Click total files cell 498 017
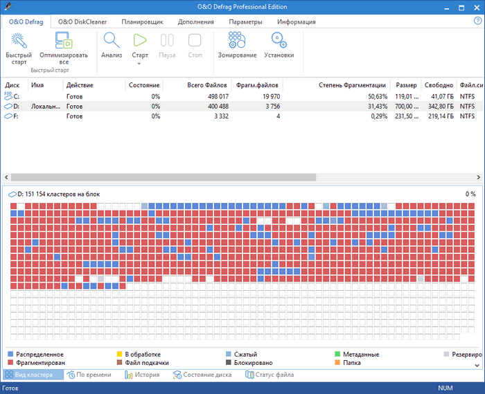 coord(218,96)
